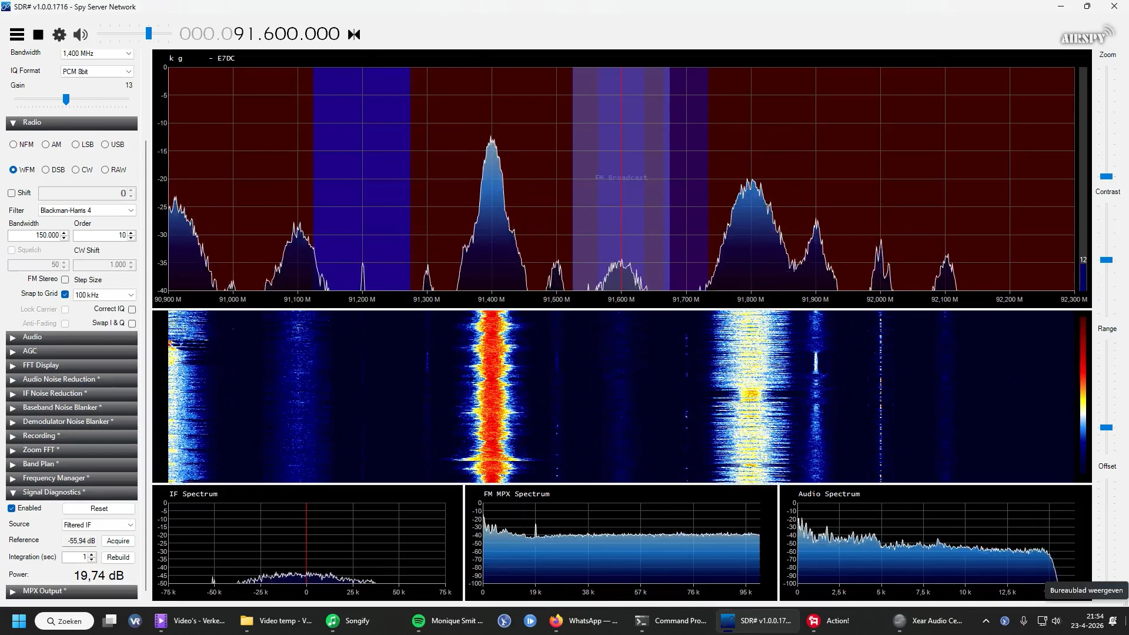Open the VR taskbar app icon

[x=135, y=621]
